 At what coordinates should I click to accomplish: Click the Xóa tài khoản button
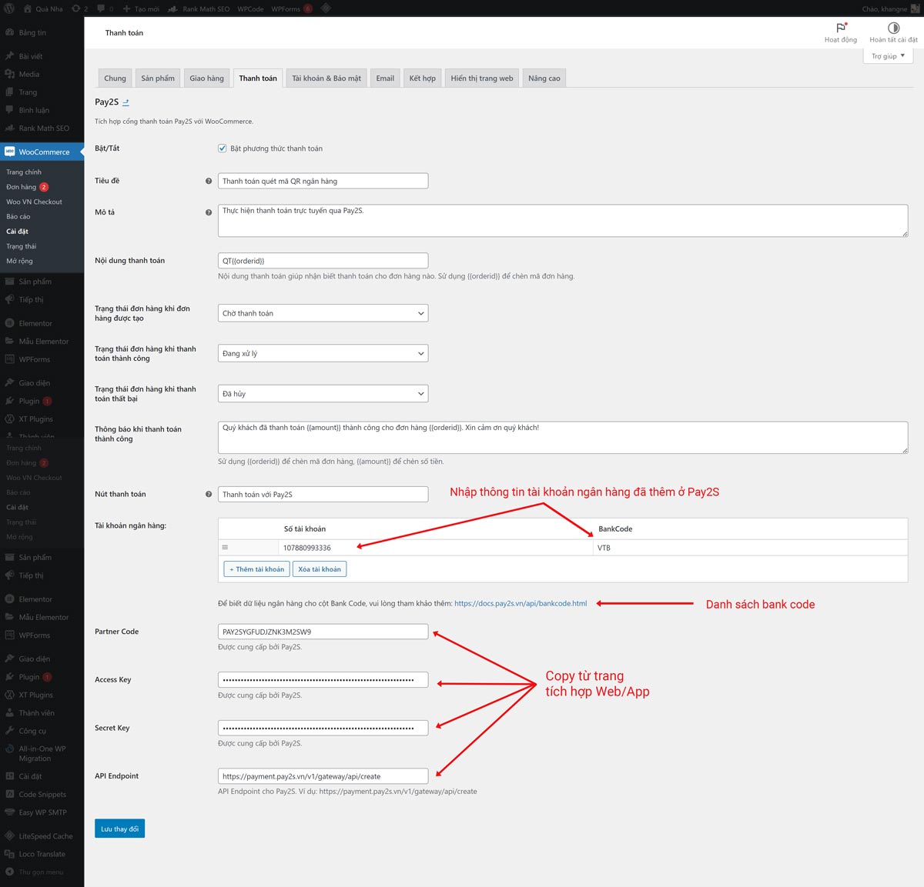[x=320, y=569]
